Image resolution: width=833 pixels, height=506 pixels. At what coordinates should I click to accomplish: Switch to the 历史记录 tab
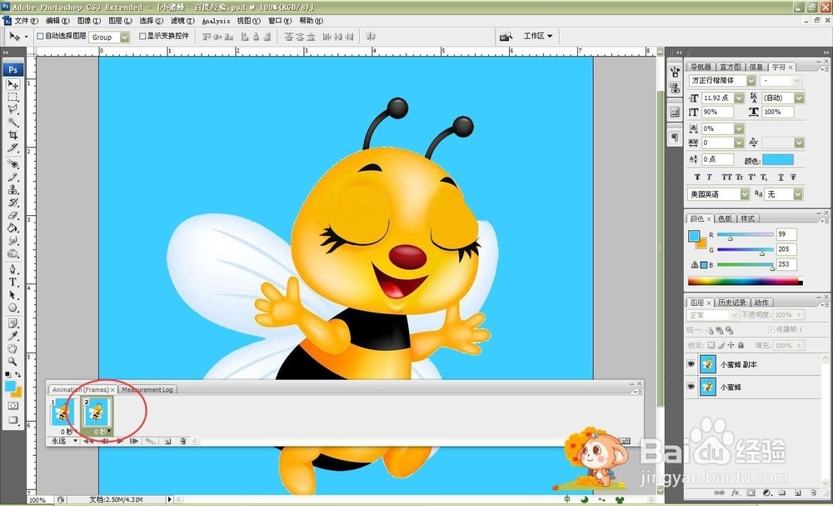[x=731, y=303]
